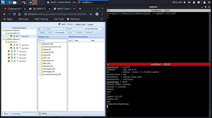Open the notifications bell icon
Image resolution: width=212 pixels, height=118 pixels.
(194, 2)
